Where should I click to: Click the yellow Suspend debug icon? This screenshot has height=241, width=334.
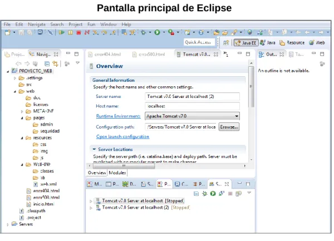tap(70, 32)
